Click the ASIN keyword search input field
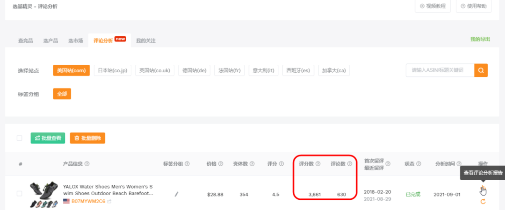The image size is (505, 210). (440, 70)
